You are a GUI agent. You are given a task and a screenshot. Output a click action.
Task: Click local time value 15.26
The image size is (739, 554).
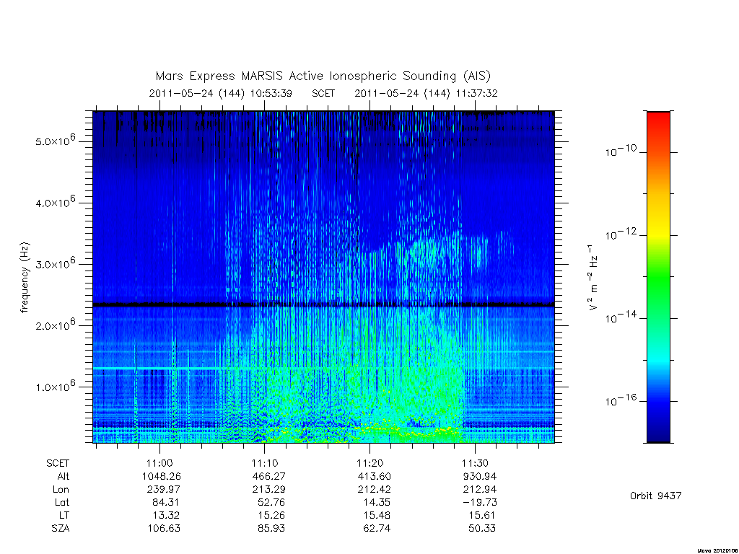[271, 515]
